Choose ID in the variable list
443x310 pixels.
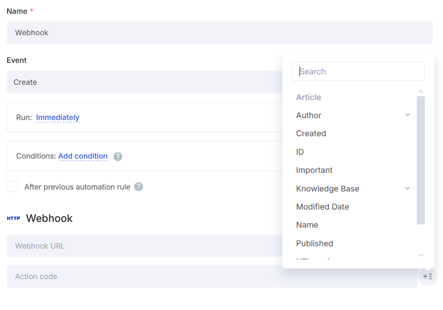[x=300, y=152]
